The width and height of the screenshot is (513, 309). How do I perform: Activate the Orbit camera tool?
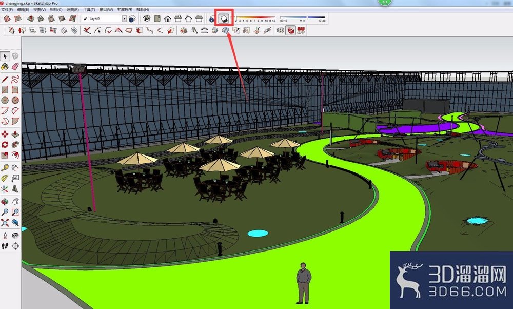pos(5,202)
